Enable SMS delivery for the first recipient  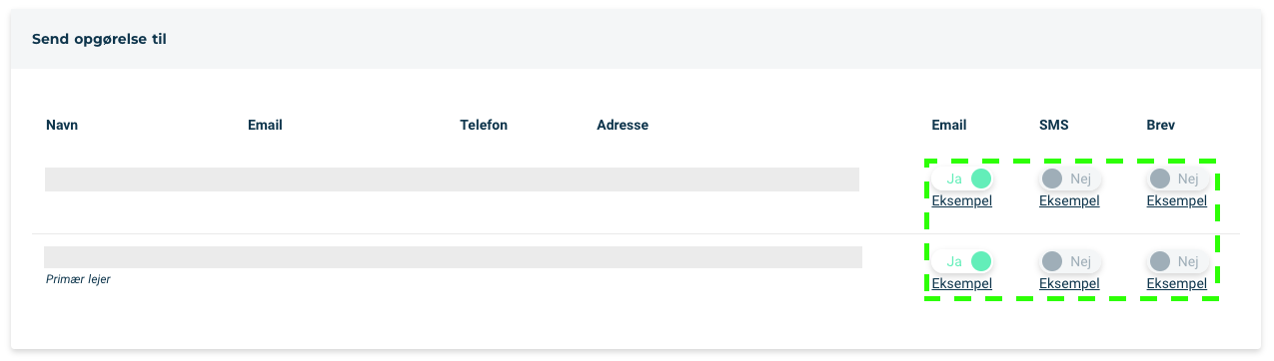point(1070,179)
